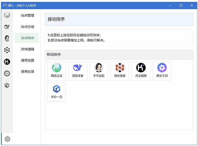Click the 腾讯元宝 tile in sort grid
Image resolution: width=198 pixels, height=146 pixels.
[56, 71]
